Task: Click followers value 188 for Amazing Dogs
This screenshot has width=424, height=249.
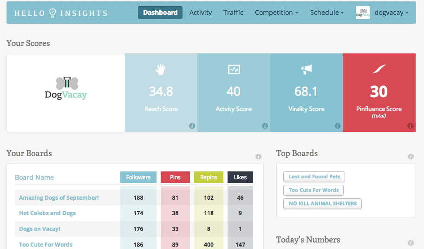Action: [x=138, y=197]
